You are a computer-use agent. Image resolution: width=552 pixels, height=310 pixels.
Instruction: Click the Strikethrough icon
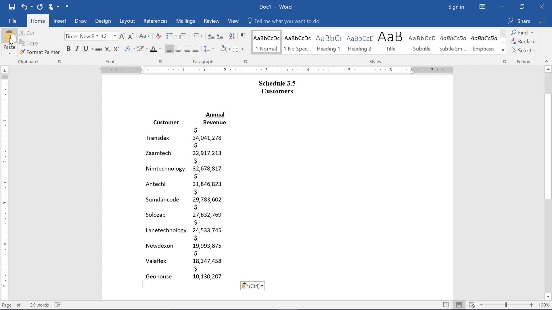[99, 49]
